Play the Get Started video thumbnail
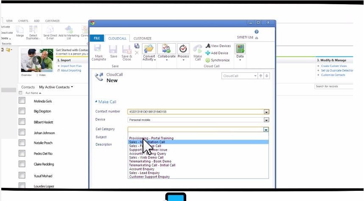364x201 pixels. point(37,60)
